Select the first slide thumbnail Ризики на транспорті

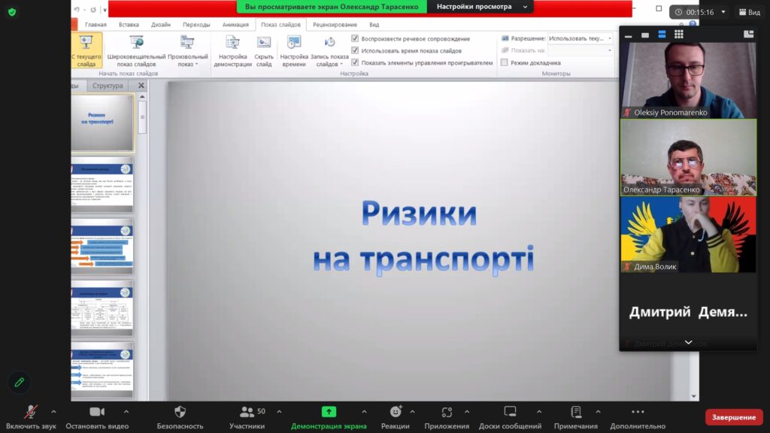102,123
